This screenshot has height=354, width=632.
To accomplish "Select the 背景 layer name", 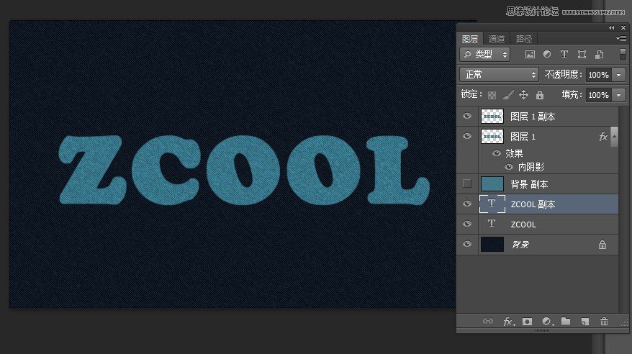I will [x=520, y=245].
